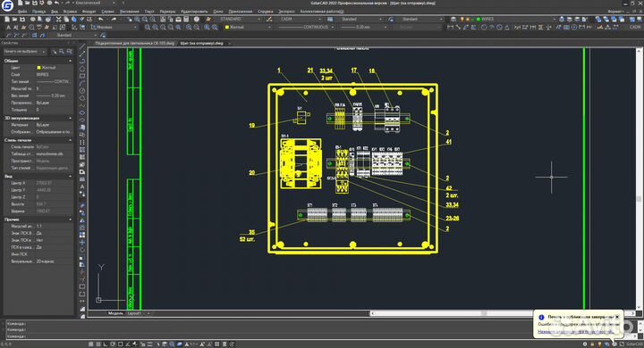644x348 pixels.
Task: Select the Rectangle draw tool
Action: coord(82,76)
